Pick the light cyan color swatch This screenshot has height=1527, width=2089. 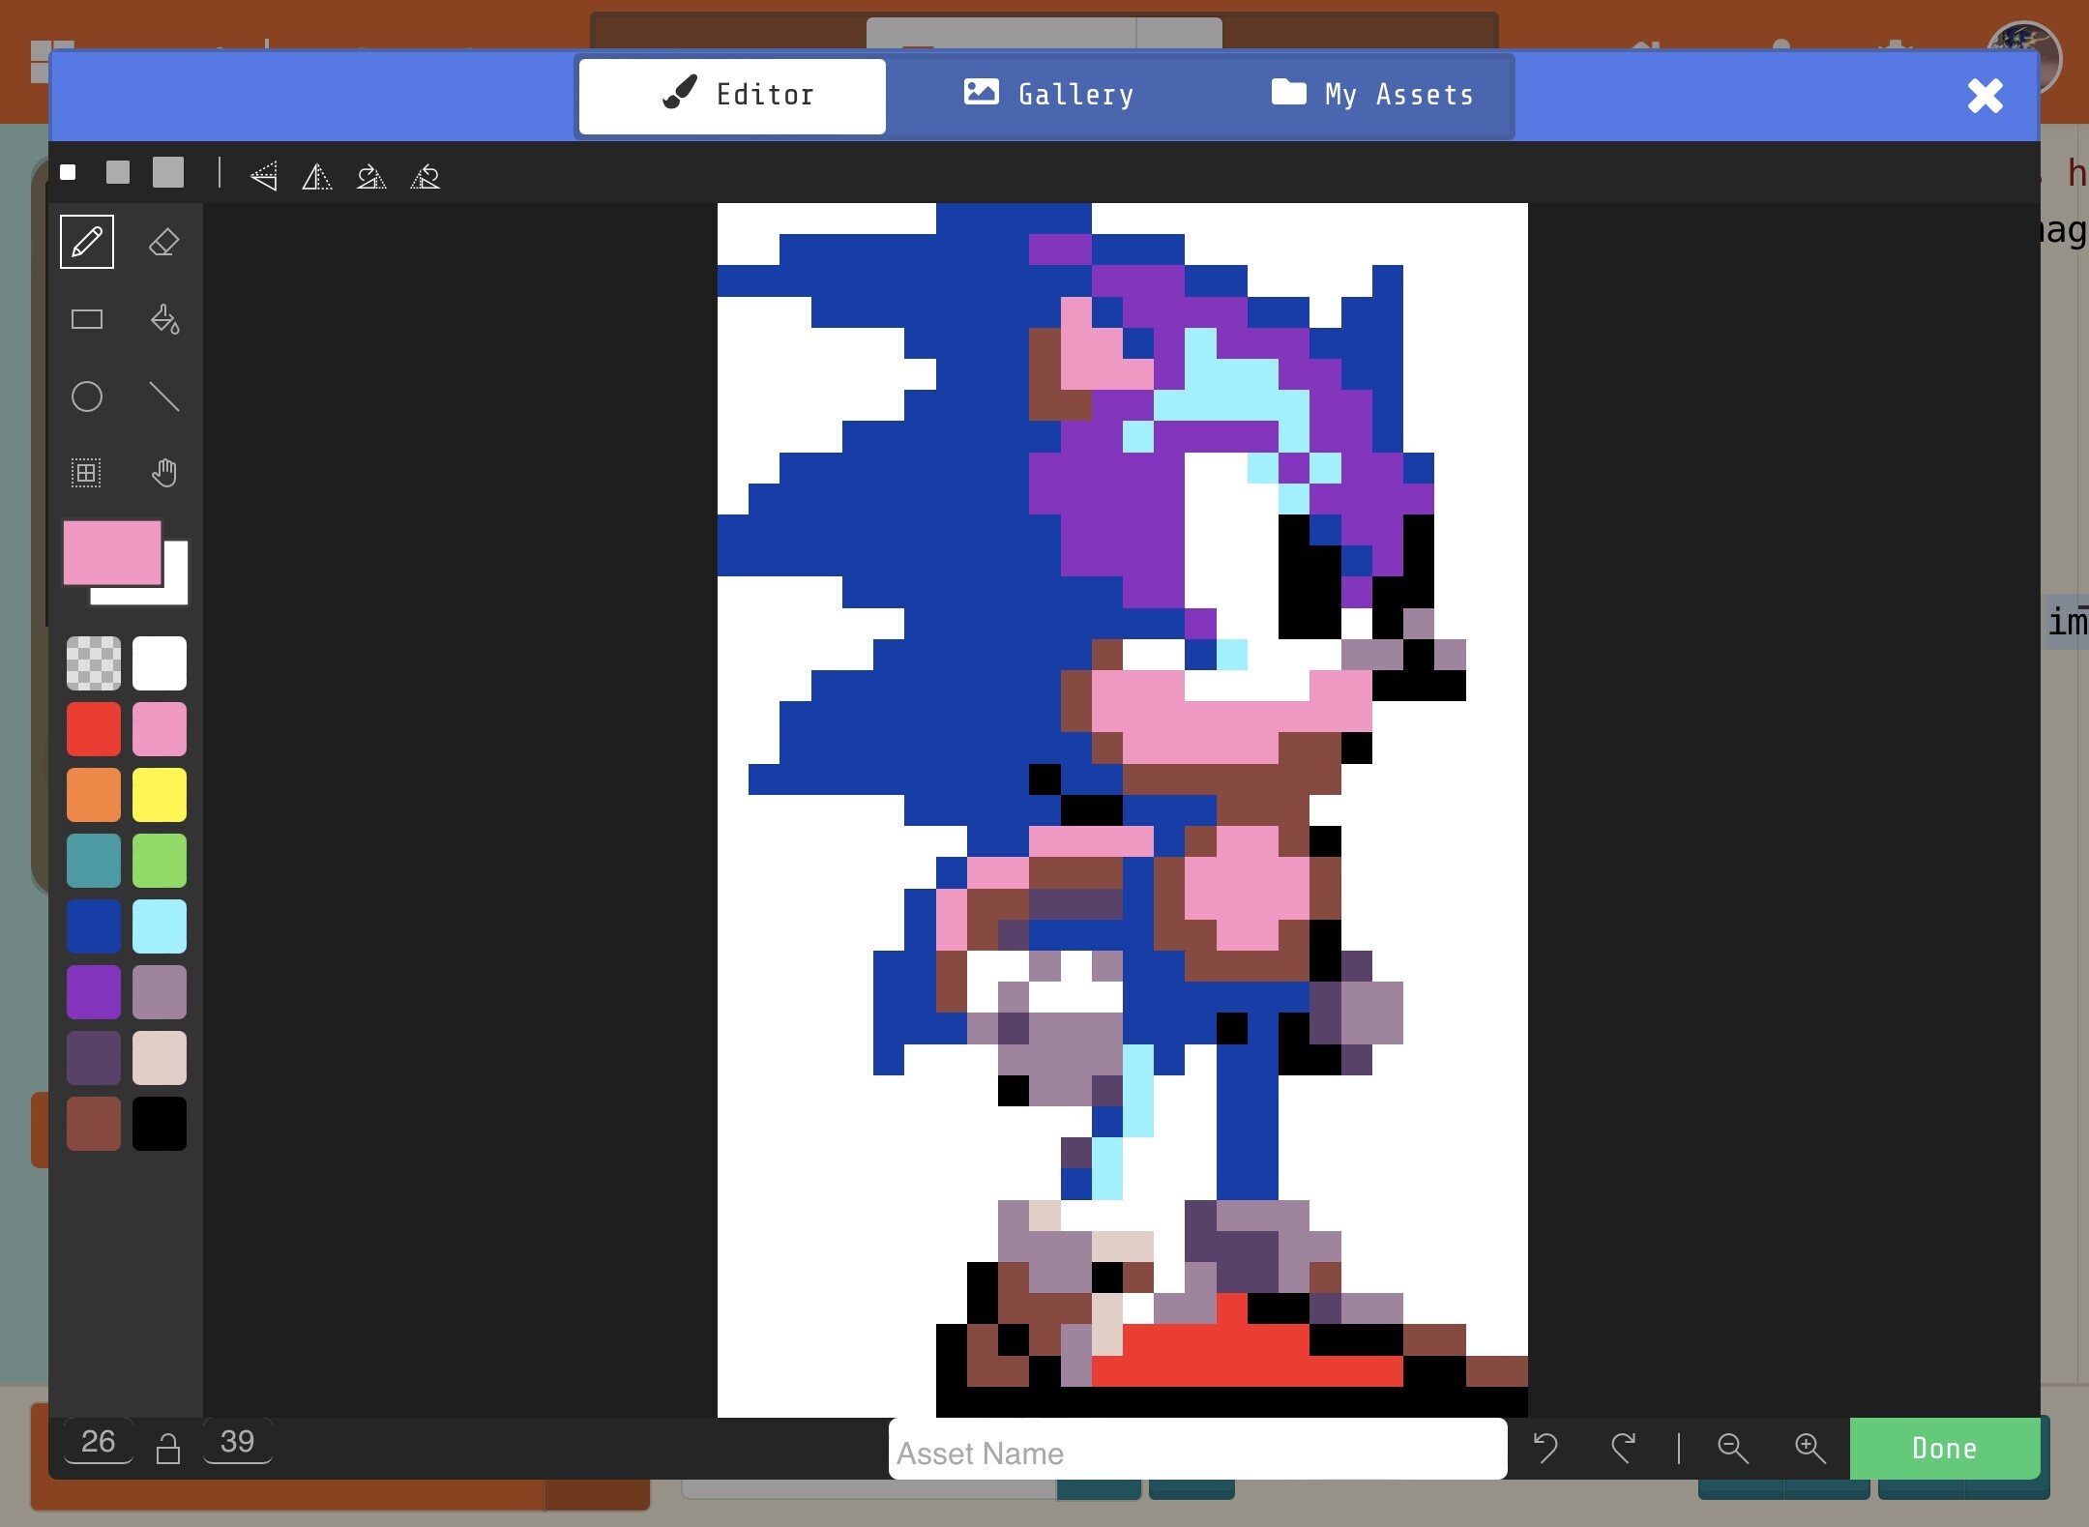tap(160, 926)
